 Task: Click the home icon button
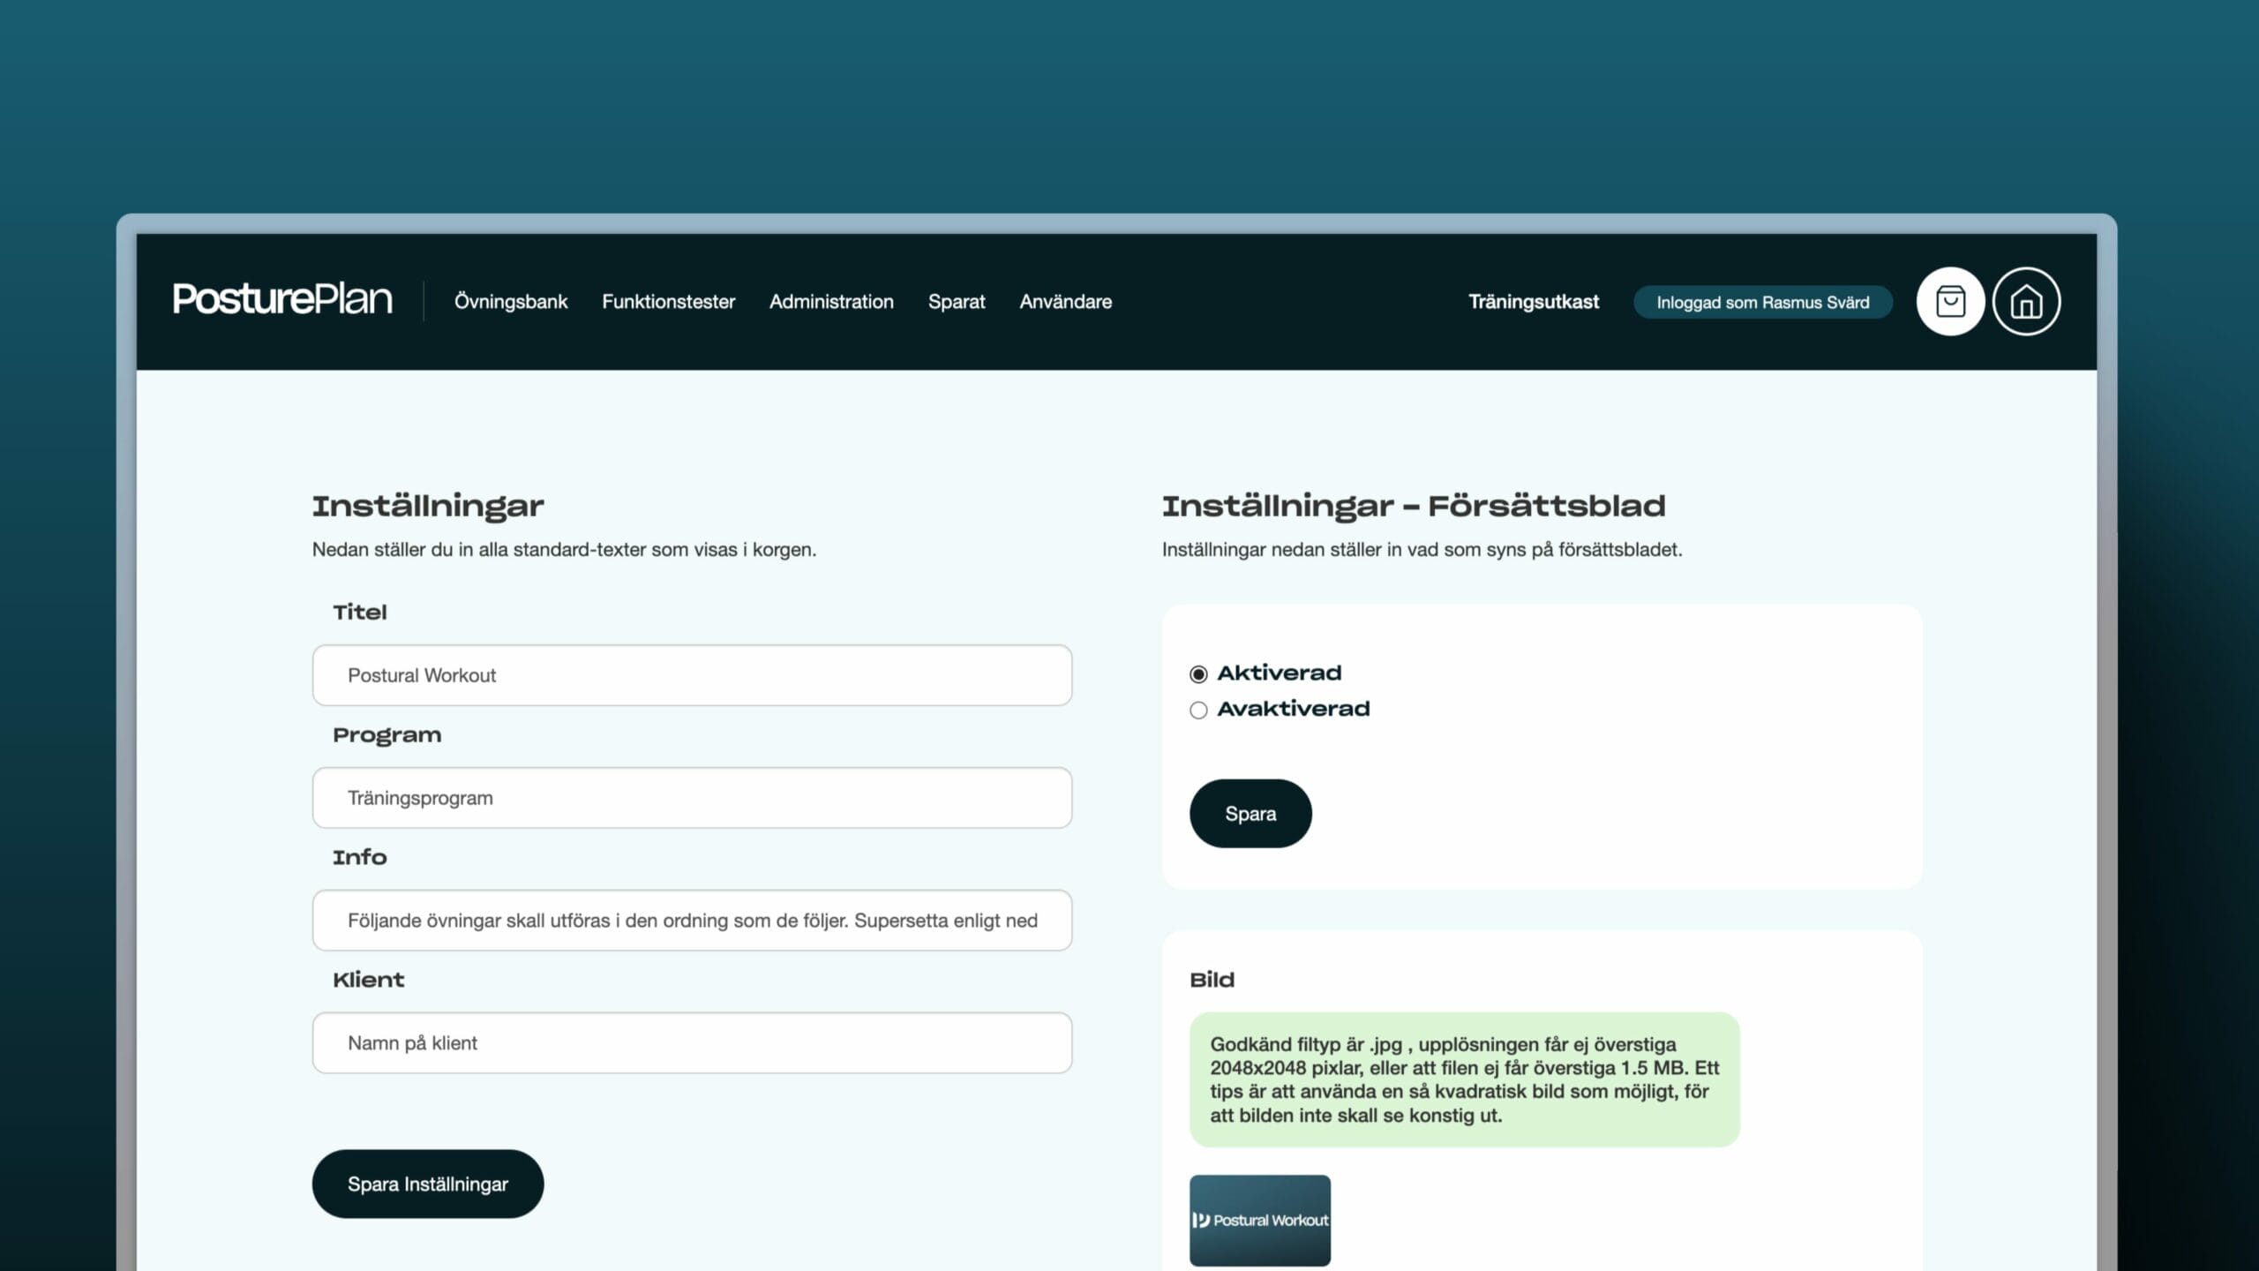(2026, 302)
